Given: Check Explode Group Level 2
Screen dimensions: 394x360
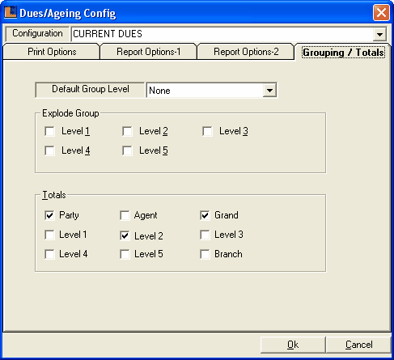Looking at the screenshot, I should coord(127,131).
